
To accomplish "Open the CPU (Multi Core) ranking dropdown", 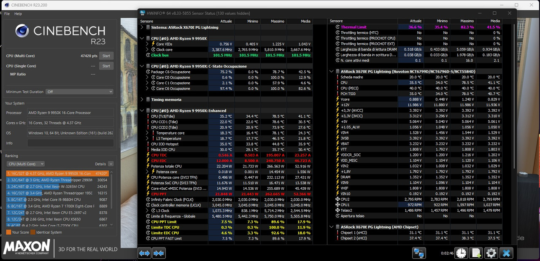I will coord(26,164).
